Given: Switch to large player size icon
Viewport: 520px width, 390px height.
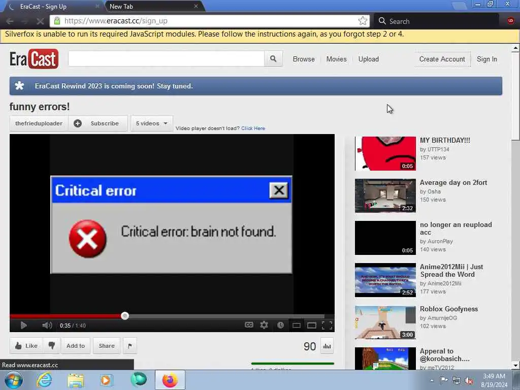Looking at the screenshot, I should click(312, 326).
